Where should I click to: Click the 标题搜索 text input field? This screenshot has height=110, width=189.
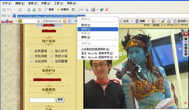click(42, 100)
